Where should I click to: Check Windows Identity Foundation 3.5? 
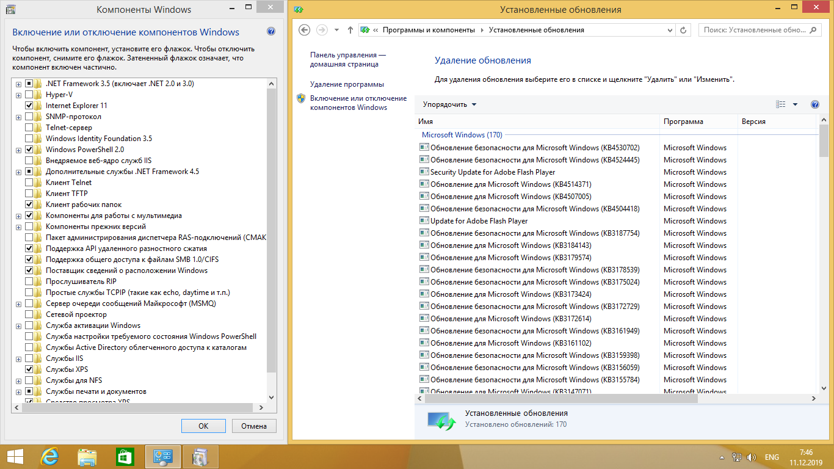(x=29, y=139)
